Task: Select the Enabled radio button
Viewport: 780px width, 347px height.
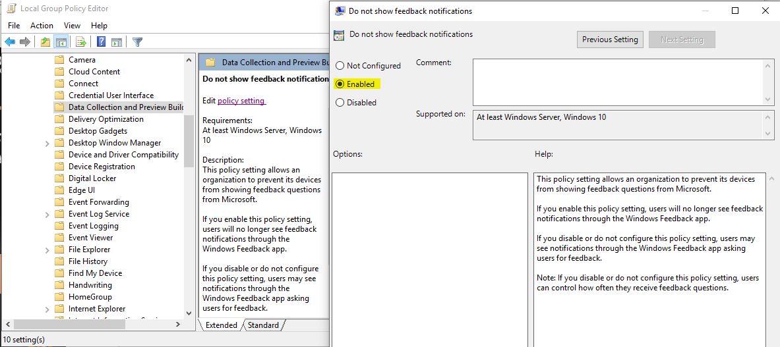Action: [340, 84]
